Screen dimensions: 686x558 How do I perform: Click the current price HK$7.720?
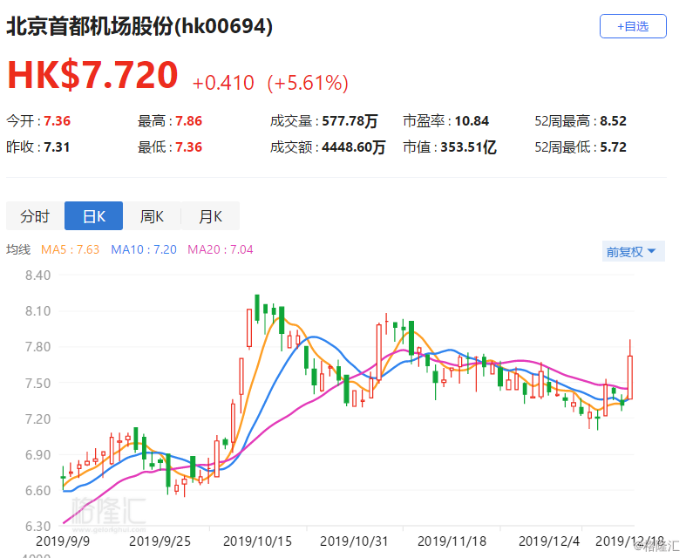[92, 75]
